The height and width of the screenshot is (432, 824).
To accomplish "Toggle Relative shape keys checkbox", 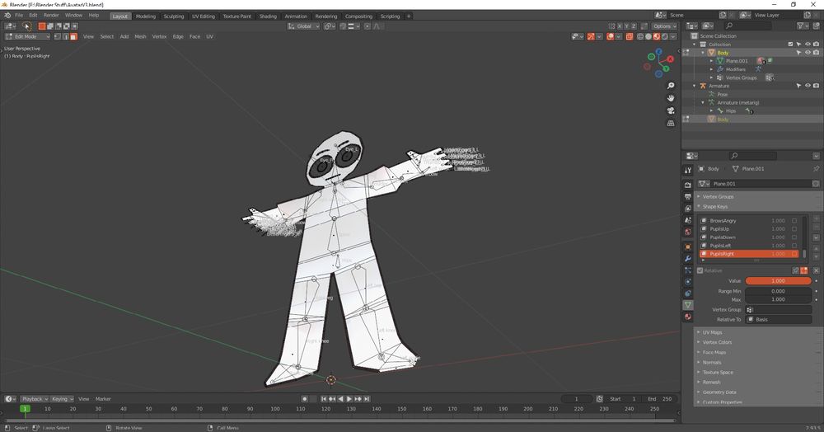I will point(700,270).
